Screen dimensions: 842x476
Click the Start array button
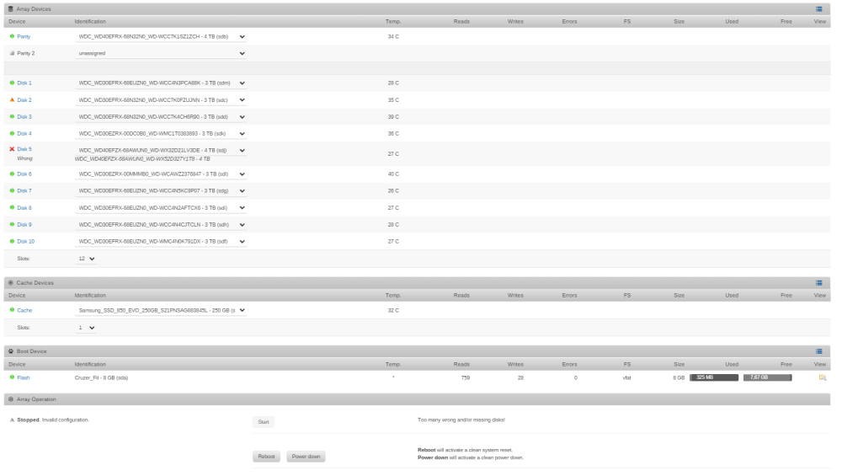pyautogui.click(x=263, y=422)
